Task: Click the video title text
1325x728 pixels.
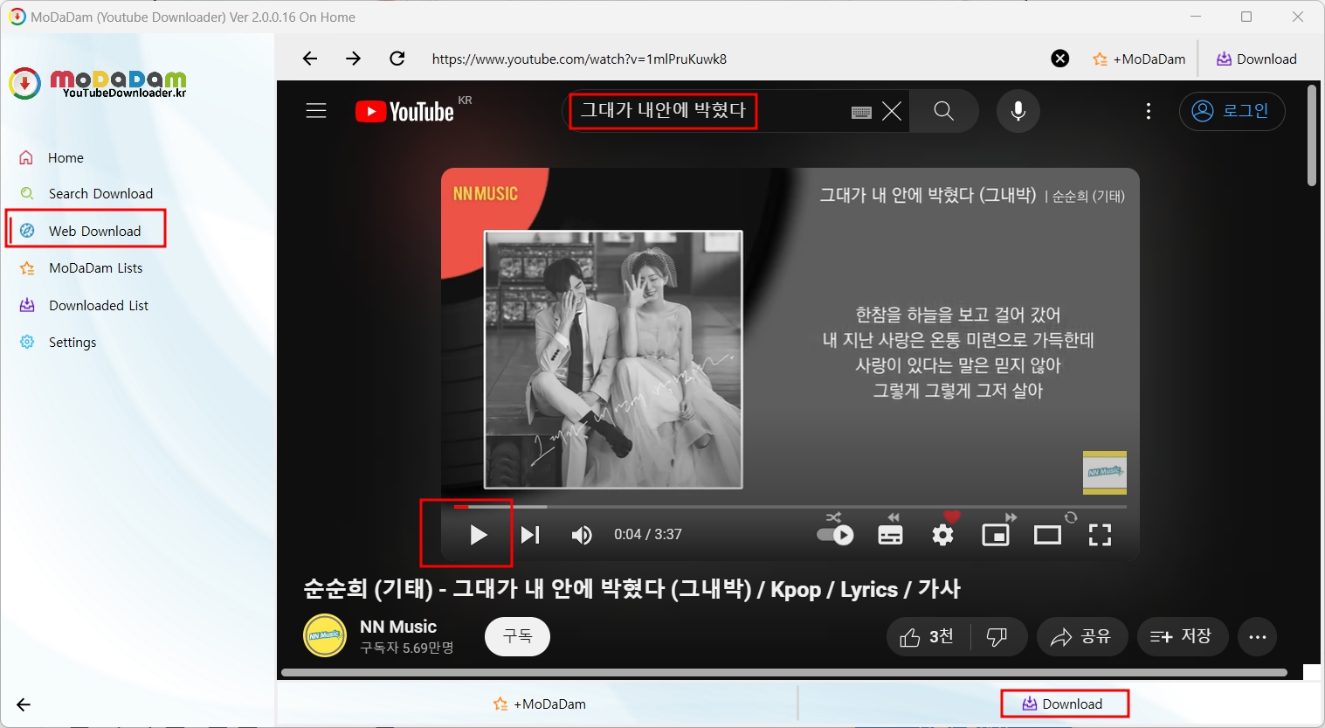Action: (x=631, y=589)
